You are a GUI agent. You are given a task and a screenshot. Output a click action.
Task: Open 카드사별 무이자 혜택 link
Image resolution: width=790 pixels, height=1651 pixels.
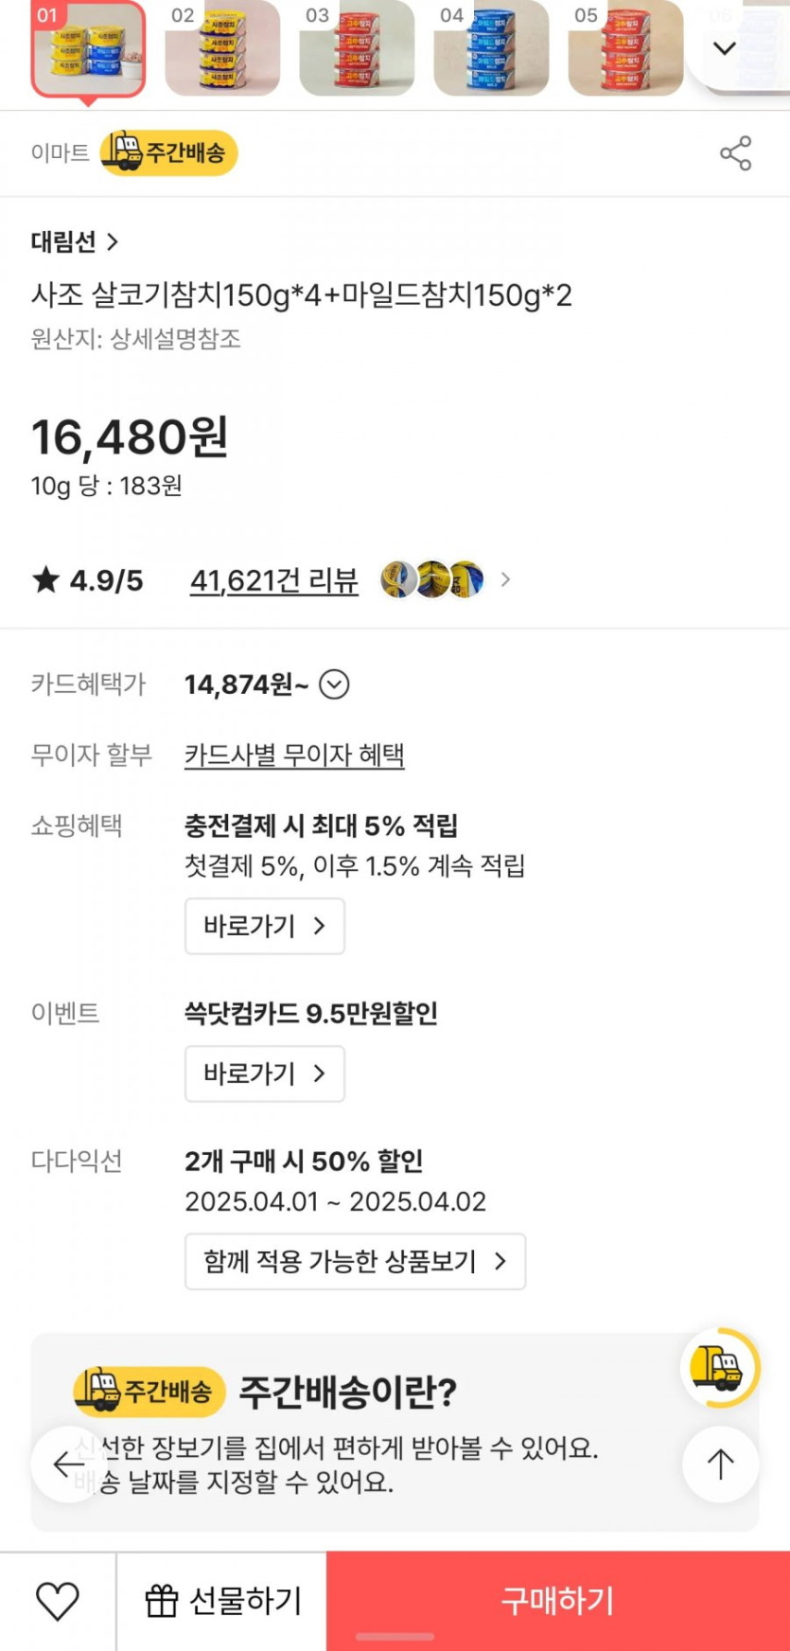294,755
